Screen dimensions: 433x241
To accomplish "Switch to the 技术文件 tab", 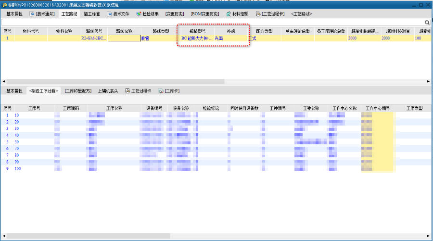I will [117, 14].
